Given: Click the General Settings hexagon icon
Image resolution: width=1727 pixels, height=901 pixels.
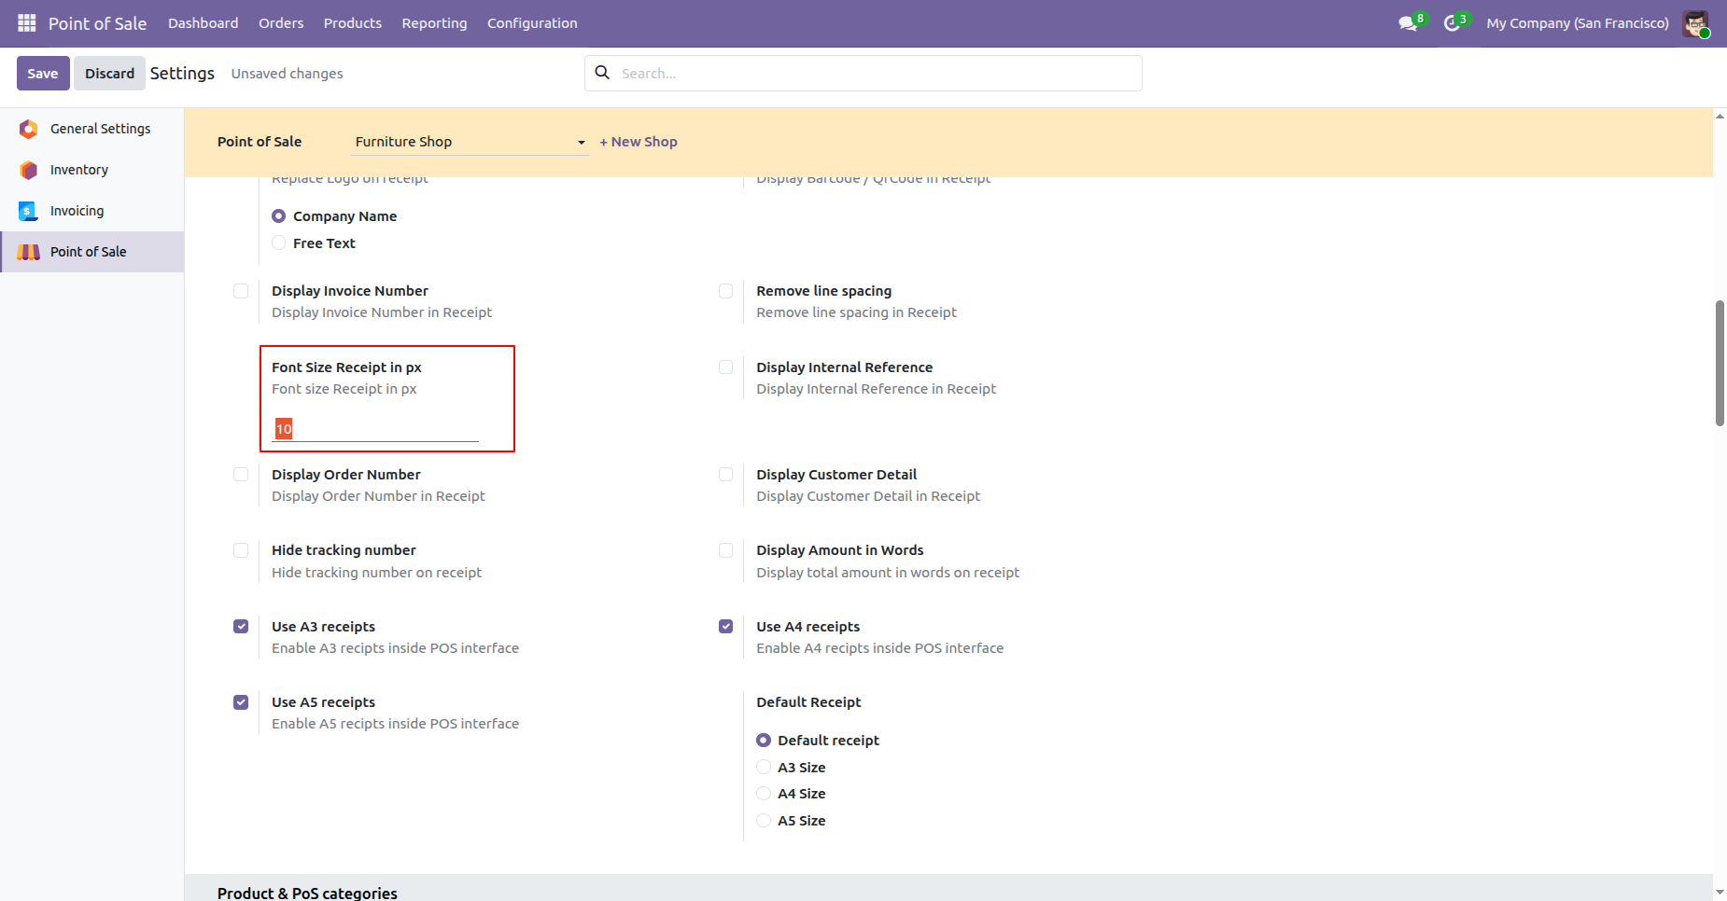Looking at the screenshot, I should coord(29,129).
